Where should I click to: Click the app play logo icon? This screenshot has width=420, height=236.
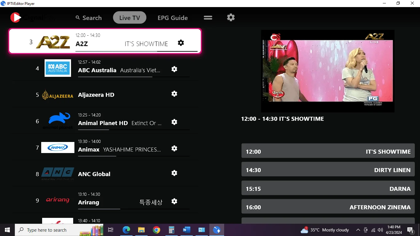(x=15, y=18)
